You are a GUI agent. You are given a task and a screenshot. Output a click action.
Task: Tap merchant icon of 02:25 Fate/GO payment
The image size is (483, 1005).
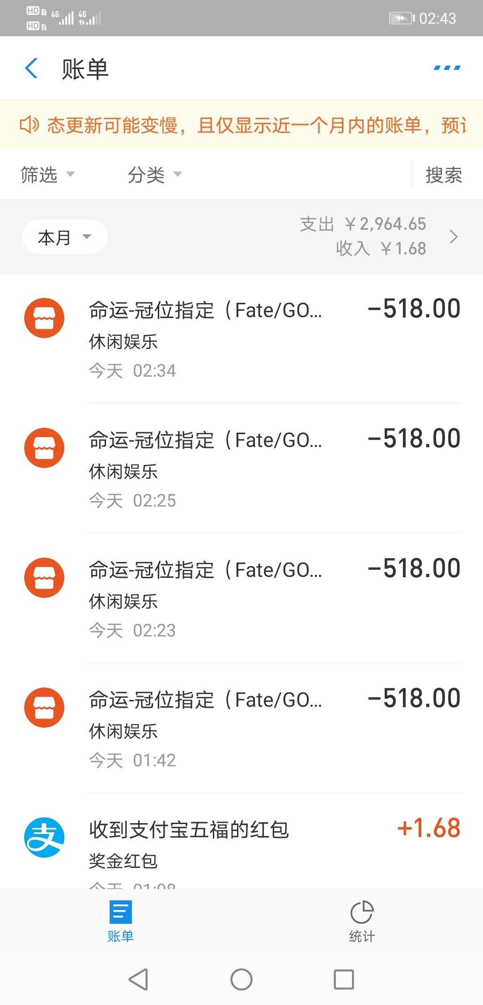[x=44, y=448]
